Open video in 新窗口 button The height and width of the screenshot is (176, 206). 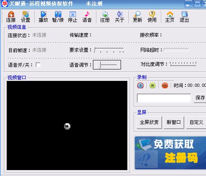point(174,122)
